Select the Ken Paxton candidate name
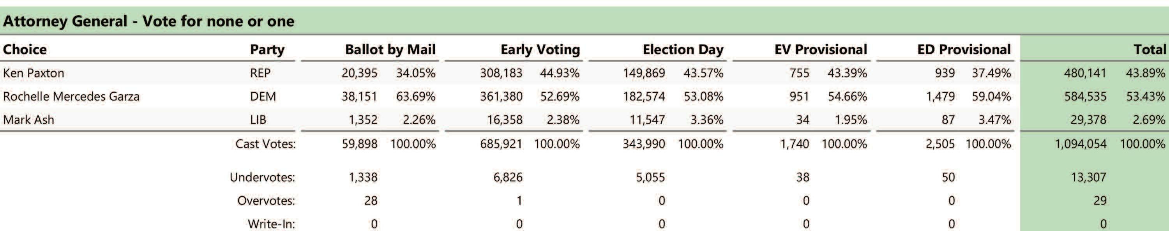Image resolution: width=1169 pixels, height=231 pixels. (34, 73)
